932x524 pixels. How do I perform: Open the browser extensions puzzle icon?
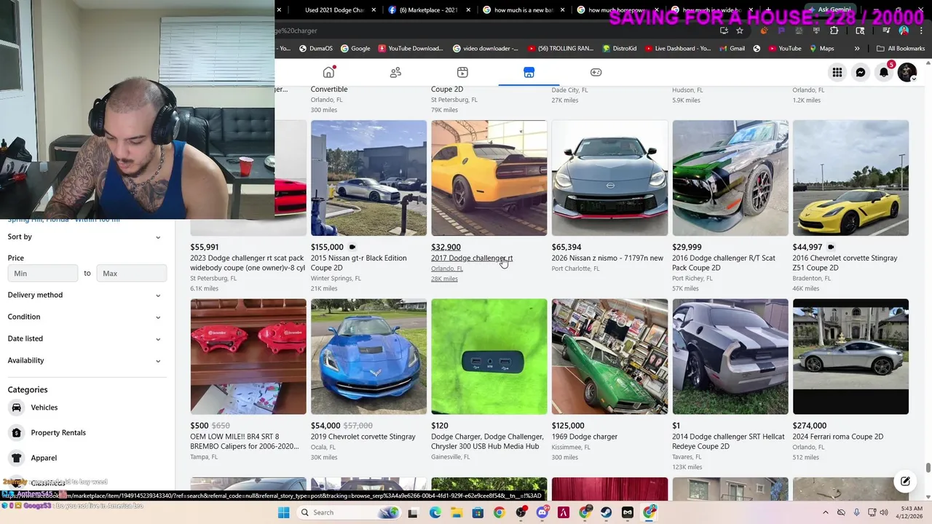tap(834, 31)
